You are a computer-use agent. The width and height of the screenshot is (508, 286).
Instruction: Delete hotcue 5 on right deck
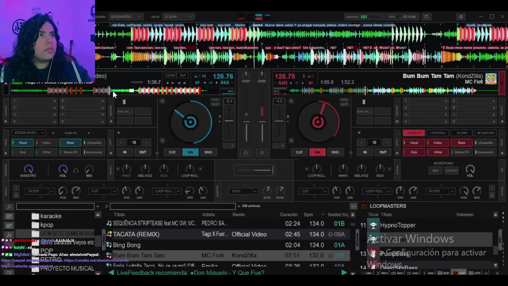click(494, 101)
